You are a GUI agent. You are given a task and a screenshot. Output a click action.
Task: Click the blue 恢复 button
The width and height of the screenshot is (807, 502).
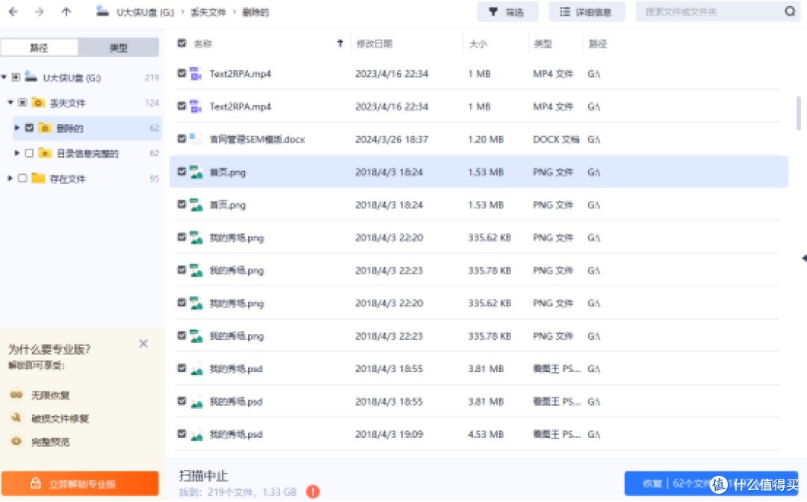711,483
